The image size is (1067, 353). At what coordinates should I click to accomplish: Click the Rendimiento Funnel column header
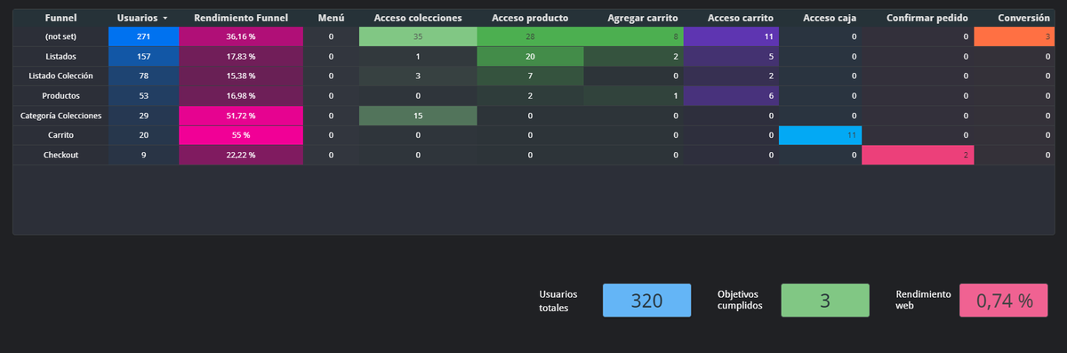coord(241,18)
